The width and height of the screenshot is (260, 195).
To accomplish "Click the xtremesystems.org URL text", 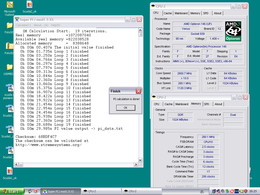I will pos(48,145).
